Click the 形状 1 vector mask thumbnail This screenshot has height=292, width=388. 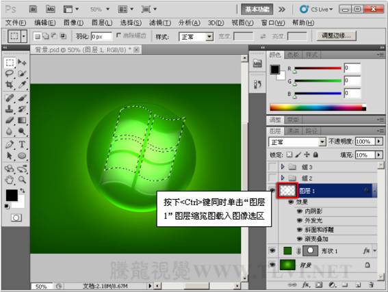pos(310,251)
